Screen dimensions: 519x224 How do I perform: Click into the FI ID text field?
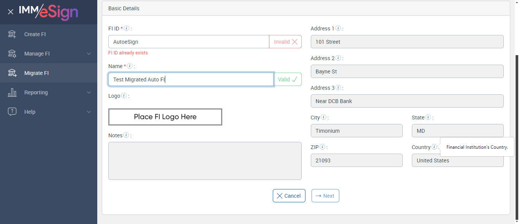pos(188,42)
